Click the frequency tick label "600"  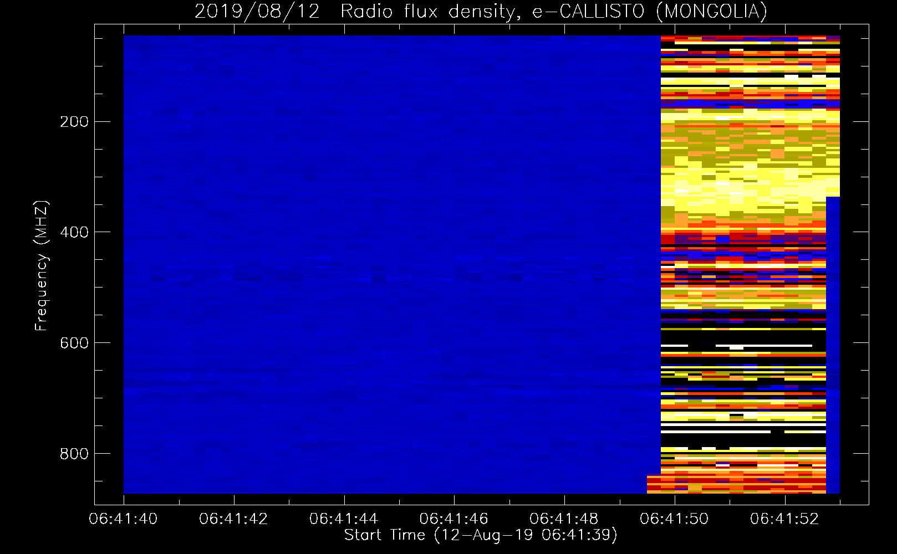74,343
